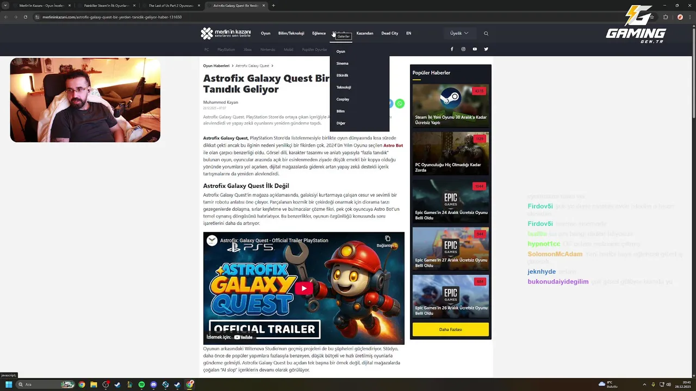The width and height of the screenshot is (696, 391).
Task: Open the Astro Bot link in the article
Action: [x=393, y=146]
